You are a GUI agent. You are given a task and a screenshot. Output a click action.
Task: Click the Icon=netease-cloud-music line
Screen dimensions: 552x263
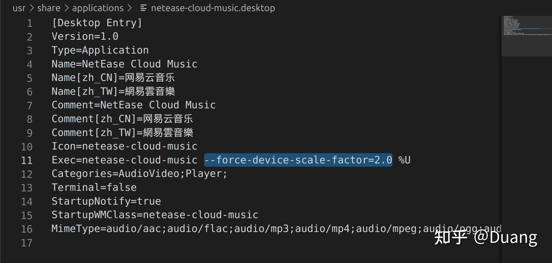[124, 146]
